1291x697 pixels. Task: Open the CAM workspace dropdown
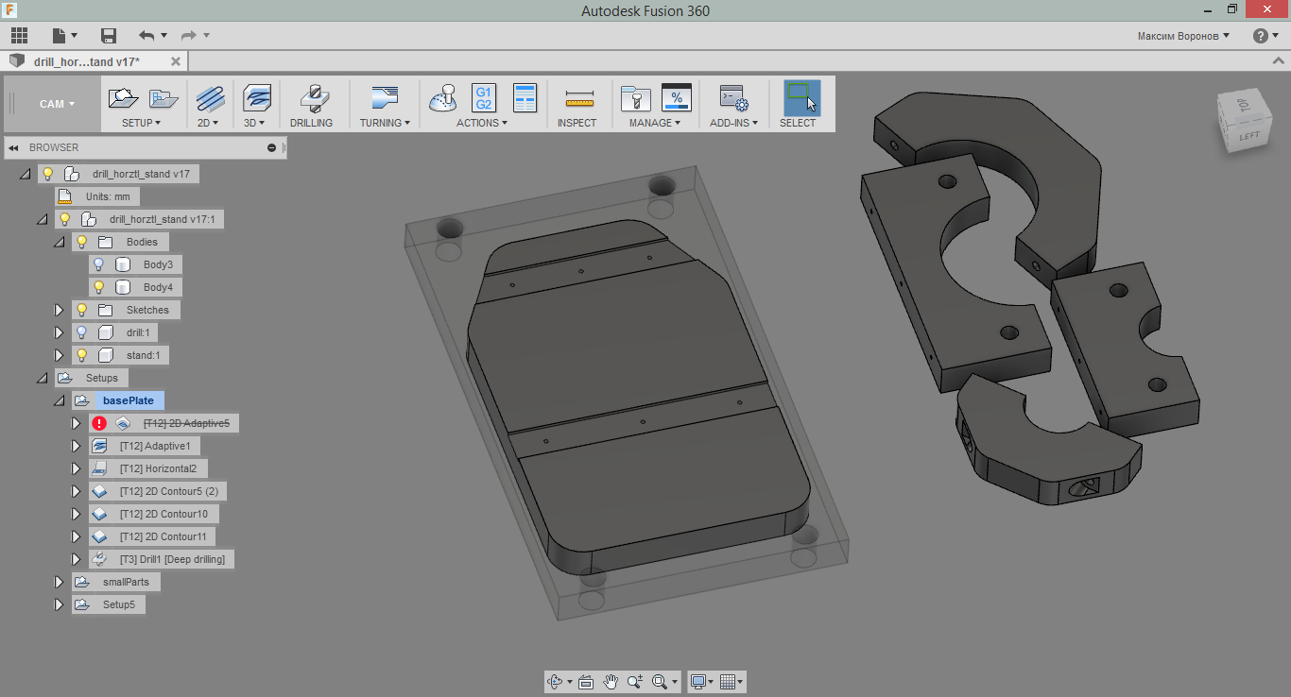[x=57, y=104]
